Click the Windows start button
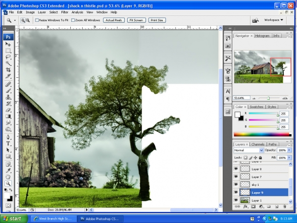 click(x=14, y=219)
